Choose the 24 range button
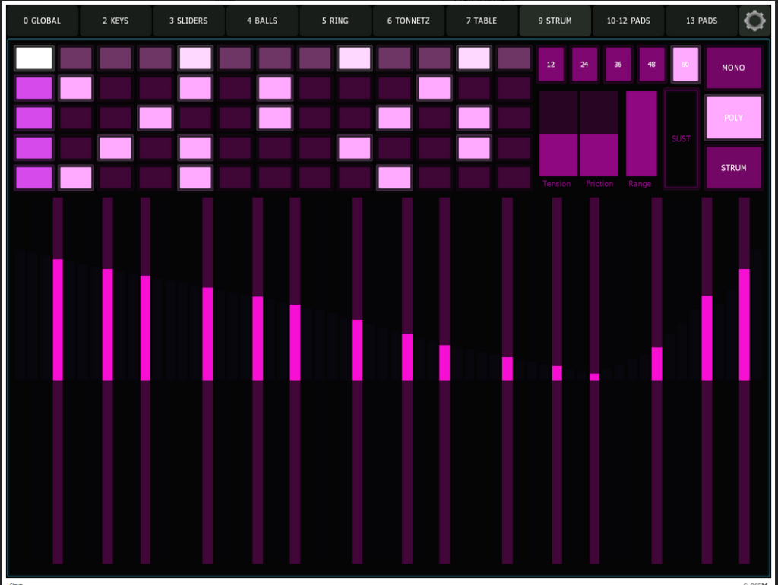The image size is (778, 585). (x=584, y=64)
